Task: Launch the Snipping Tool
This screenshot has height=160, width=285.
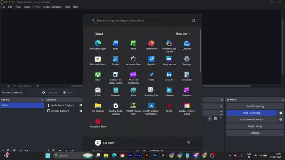Action: click(x=151, y=92)
